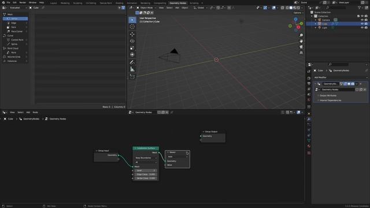The image size is (370, 208).
Task: Select the Transform tool in viewport toolbar
Action: pyautogui.click(x=132, y=55)
